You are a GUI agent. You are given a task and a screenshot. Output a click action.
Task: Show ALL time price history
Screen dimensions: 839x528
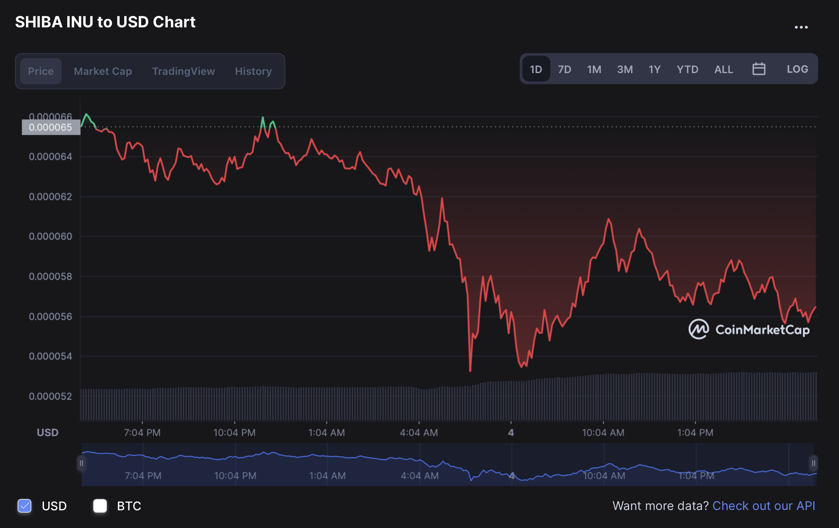click(724, 69)
